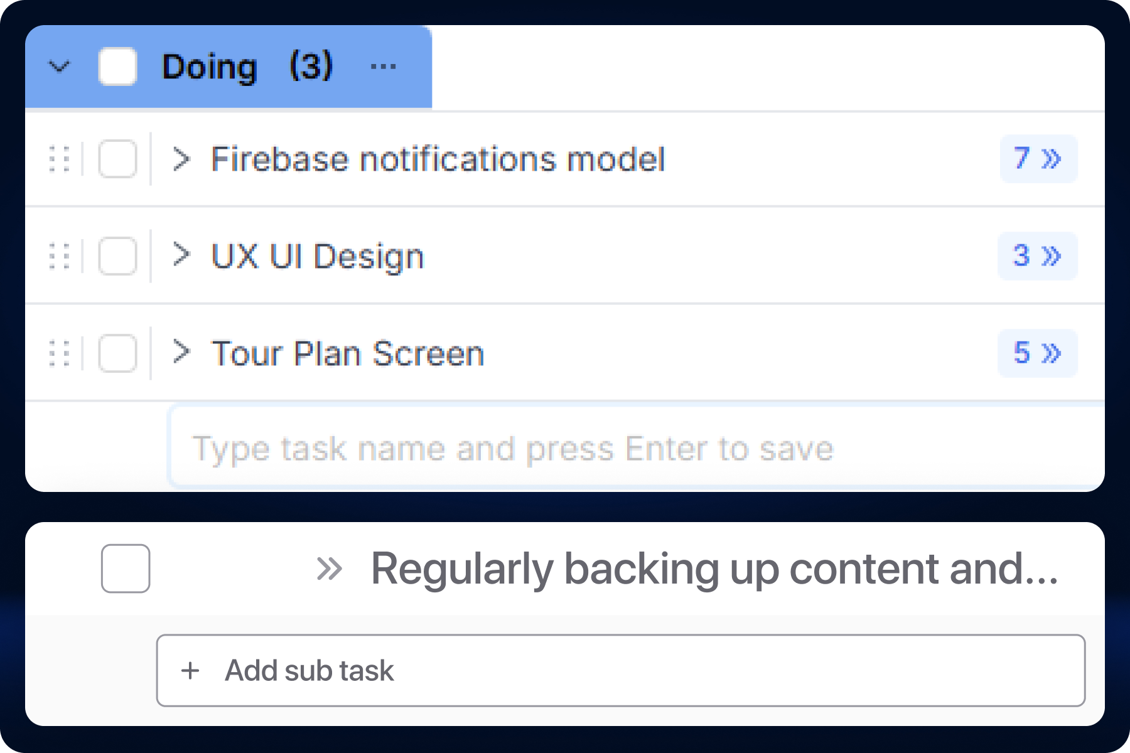Select the Doing column header label
The width and height of the screenshot is (1130, 753).
209,67
